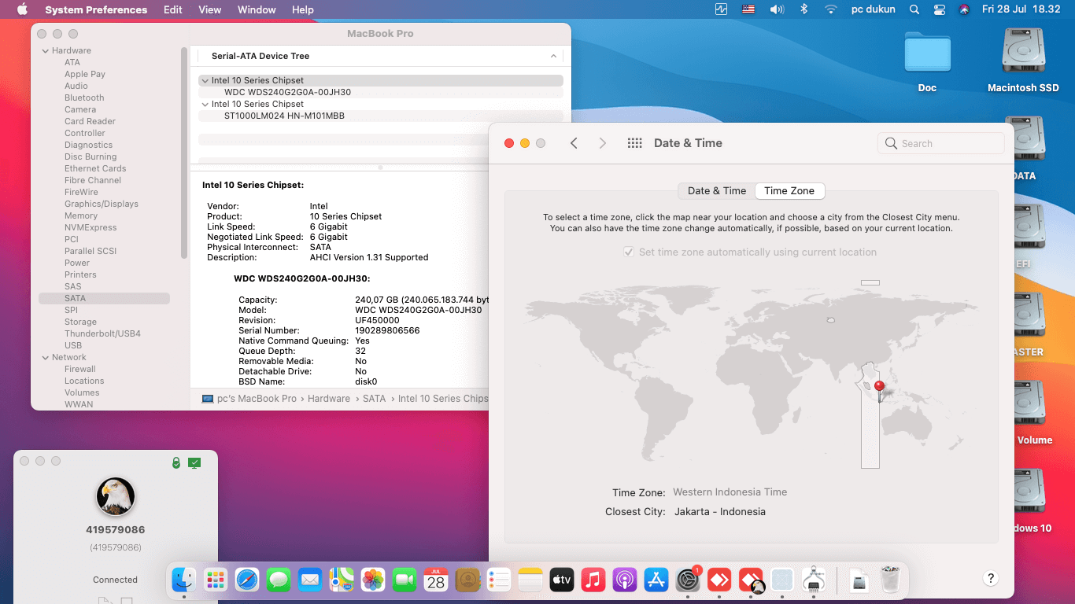Click date and time in menu bar
The image size is (1075, 604).
click(1021, 9)
